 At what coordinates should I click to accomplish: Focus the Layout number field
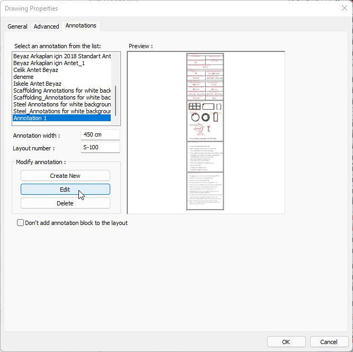point(100,148)
